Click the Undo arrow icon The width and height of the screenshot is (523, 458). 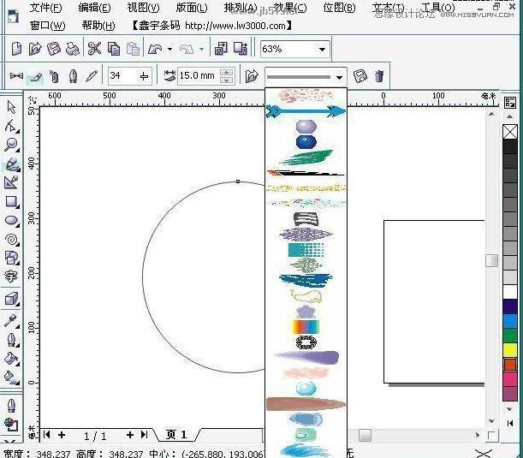pyautogui.click(x=155, y=49)
